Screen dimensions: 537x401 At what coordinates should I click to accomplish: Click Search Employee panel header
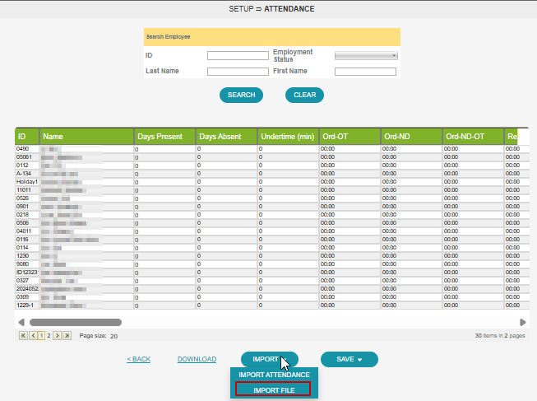point(272,37)
